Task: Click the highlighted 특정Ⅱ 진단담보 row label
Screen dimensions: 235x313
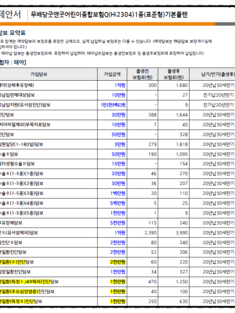Action: pos(21,301)
